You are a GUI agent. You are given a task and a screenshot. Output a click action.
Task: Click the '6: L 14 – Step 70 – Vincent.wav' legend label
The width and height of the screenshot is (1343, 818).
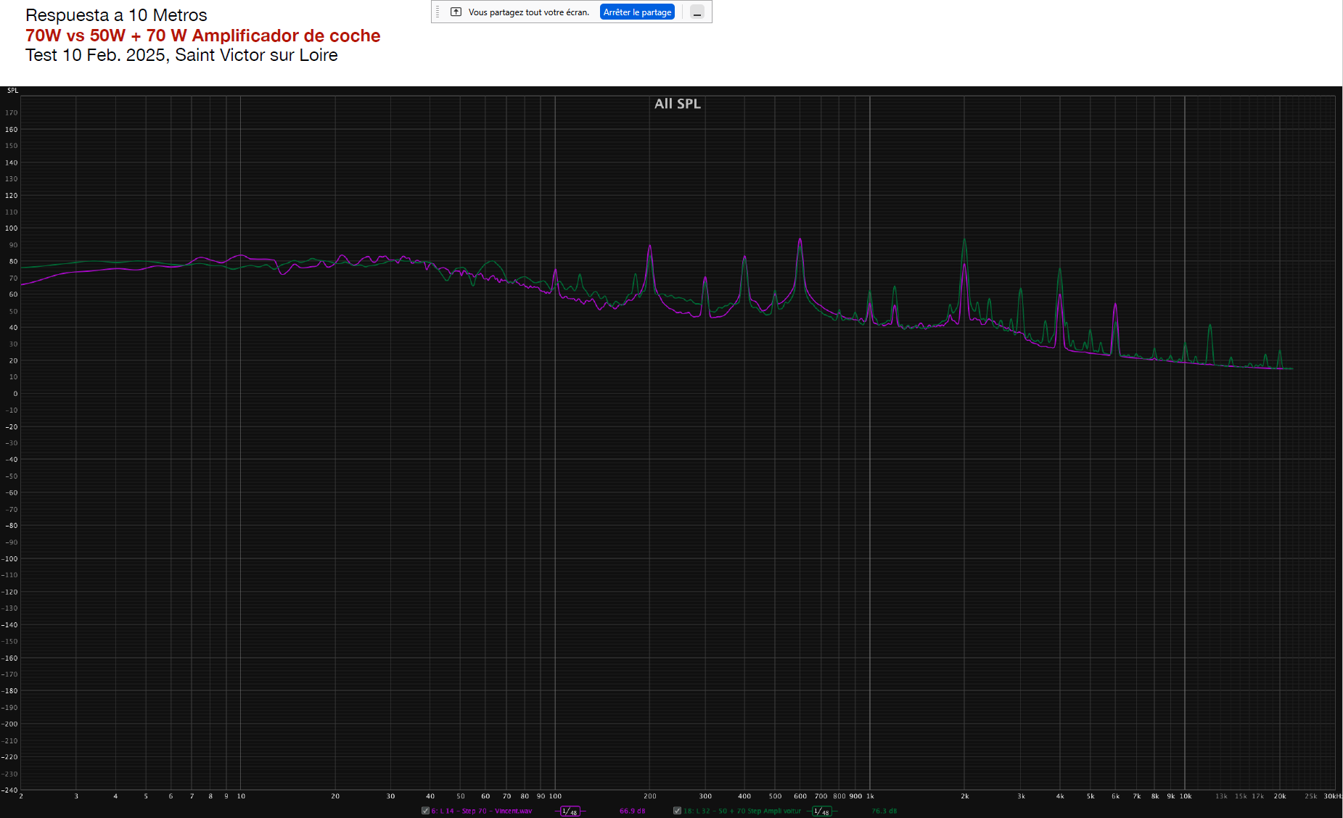482,811
